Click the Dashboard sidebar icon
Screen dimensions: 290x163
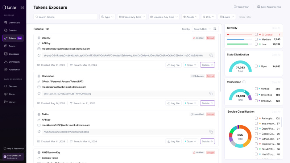6,54
